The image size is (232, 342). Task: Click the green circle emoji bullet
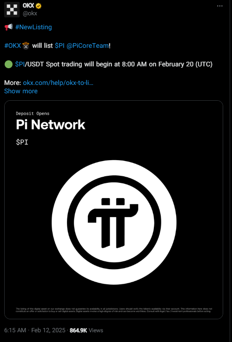[x=8, y=65]
